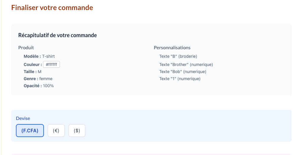Select the Texte "1" (numerique) entry
Screen dimensions: 300x155
click(x=180, y=79)
